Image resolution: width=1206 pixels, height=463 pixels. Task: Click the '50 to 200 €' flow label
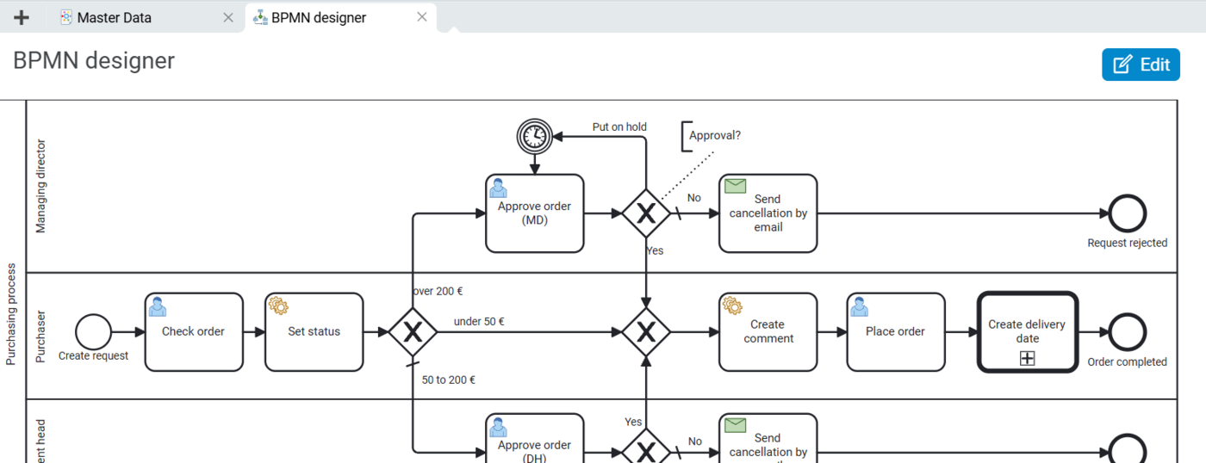[x=449, y=380]
